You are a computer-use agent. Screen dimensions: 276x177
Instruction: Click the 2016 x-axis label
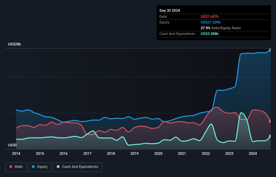[64, 153]
